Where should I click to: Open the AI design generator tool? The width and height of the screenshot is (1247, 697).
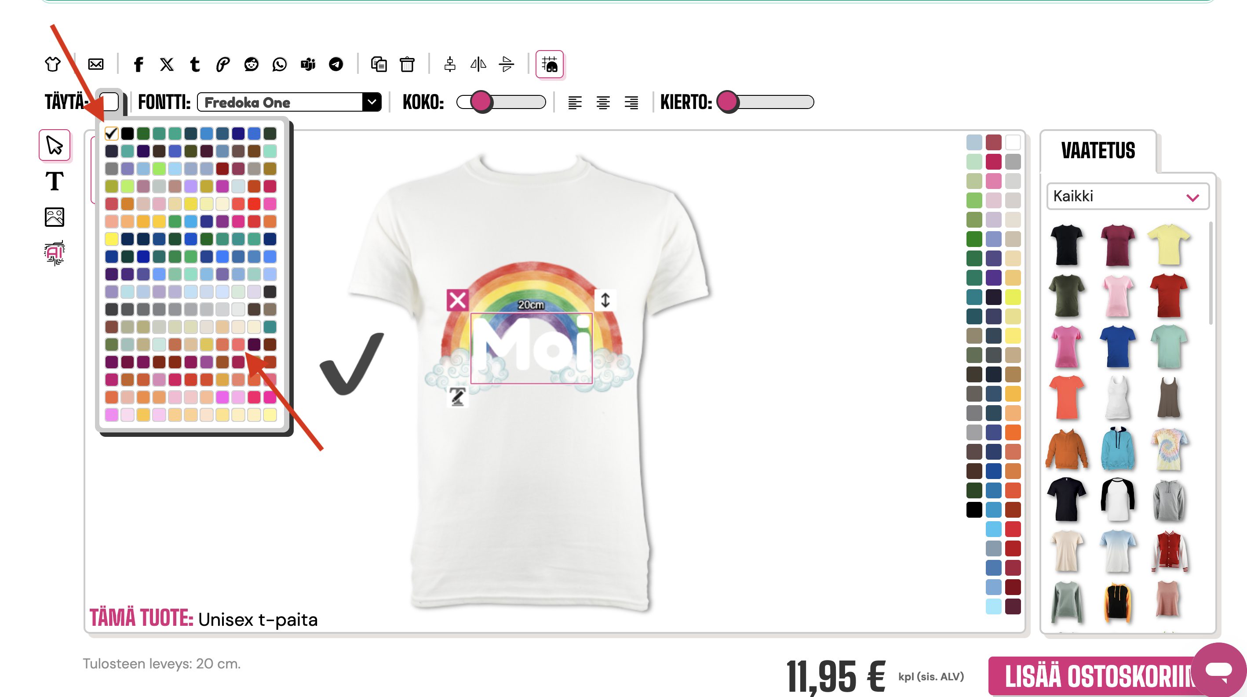[54, 253]
